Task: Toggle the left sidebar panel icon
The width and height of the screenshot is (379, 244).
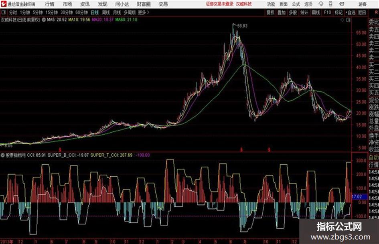Action: [3, 12]
